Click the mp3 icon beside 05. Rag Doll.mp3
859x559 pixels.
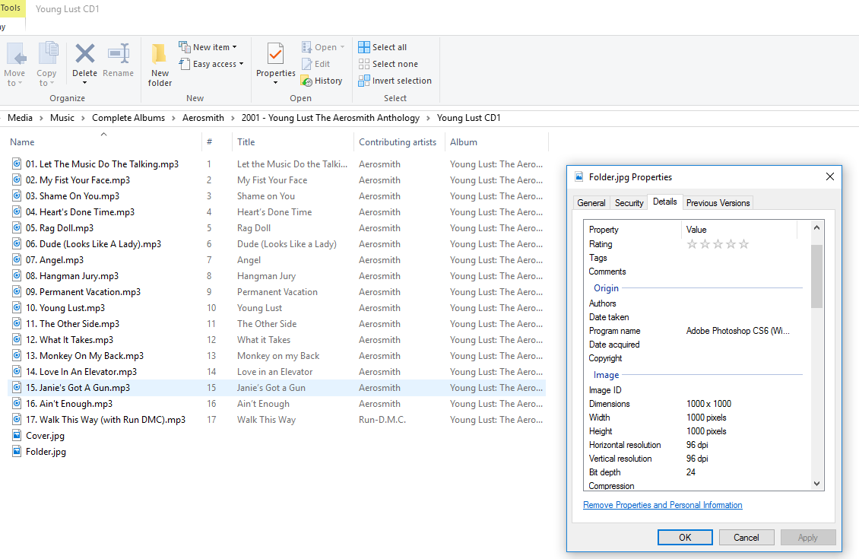(x=17, y=227)
